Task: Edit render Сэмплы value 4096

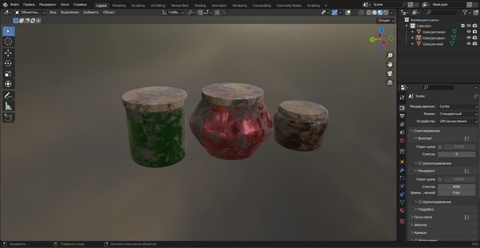Action: click(456, 187)
